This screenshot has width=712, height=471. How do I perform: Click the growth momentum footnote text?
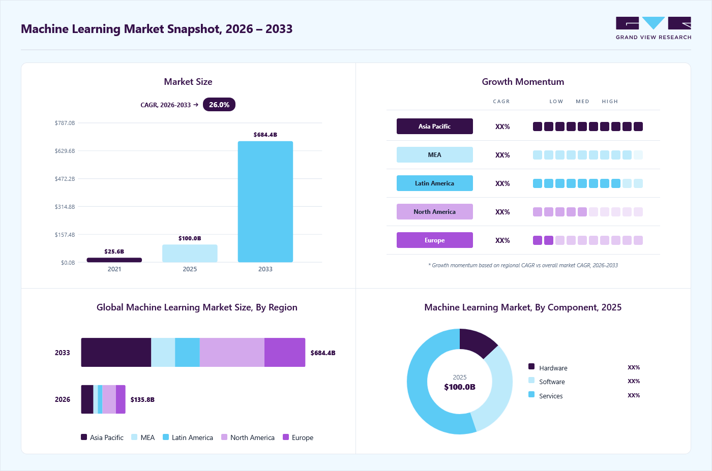[x=523, y=265]
